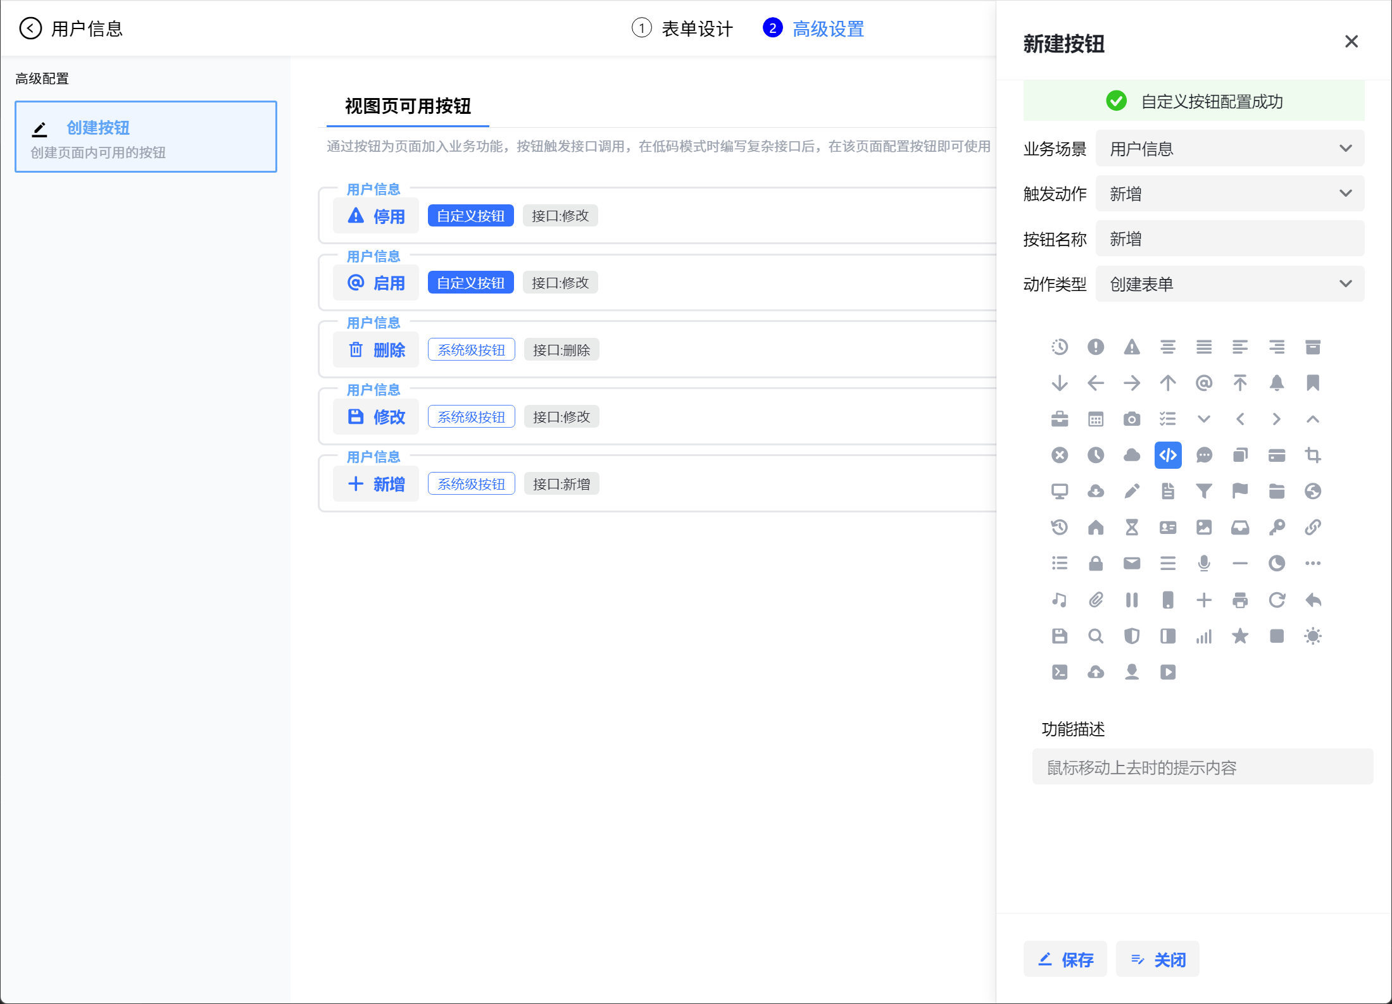Click the 启用 button

376,283
